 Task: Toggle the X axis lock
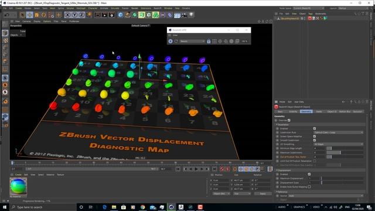coord(68,15)
